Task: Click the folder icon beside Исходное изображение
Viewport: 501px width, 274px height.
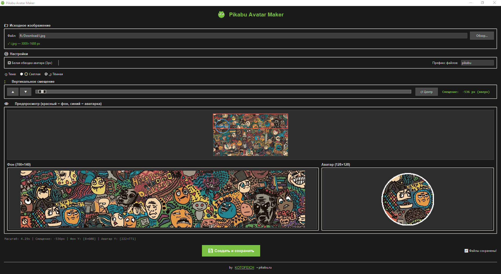Action: [x=6, y=26]
